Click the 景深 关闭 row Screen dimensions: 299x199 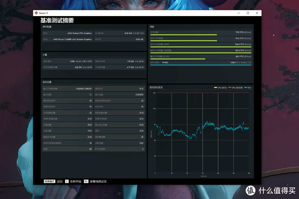click(120, 131)
